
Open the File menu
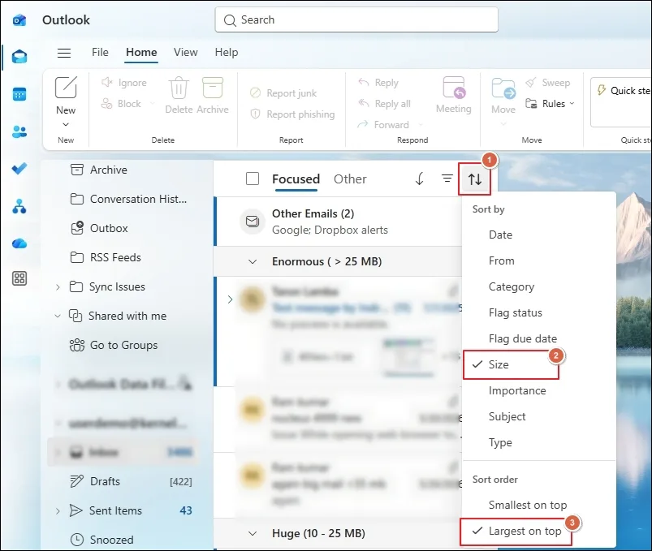tap(100, 53)
